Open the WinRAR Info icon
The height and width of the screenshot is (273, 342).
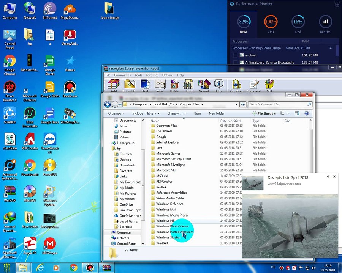218,86
